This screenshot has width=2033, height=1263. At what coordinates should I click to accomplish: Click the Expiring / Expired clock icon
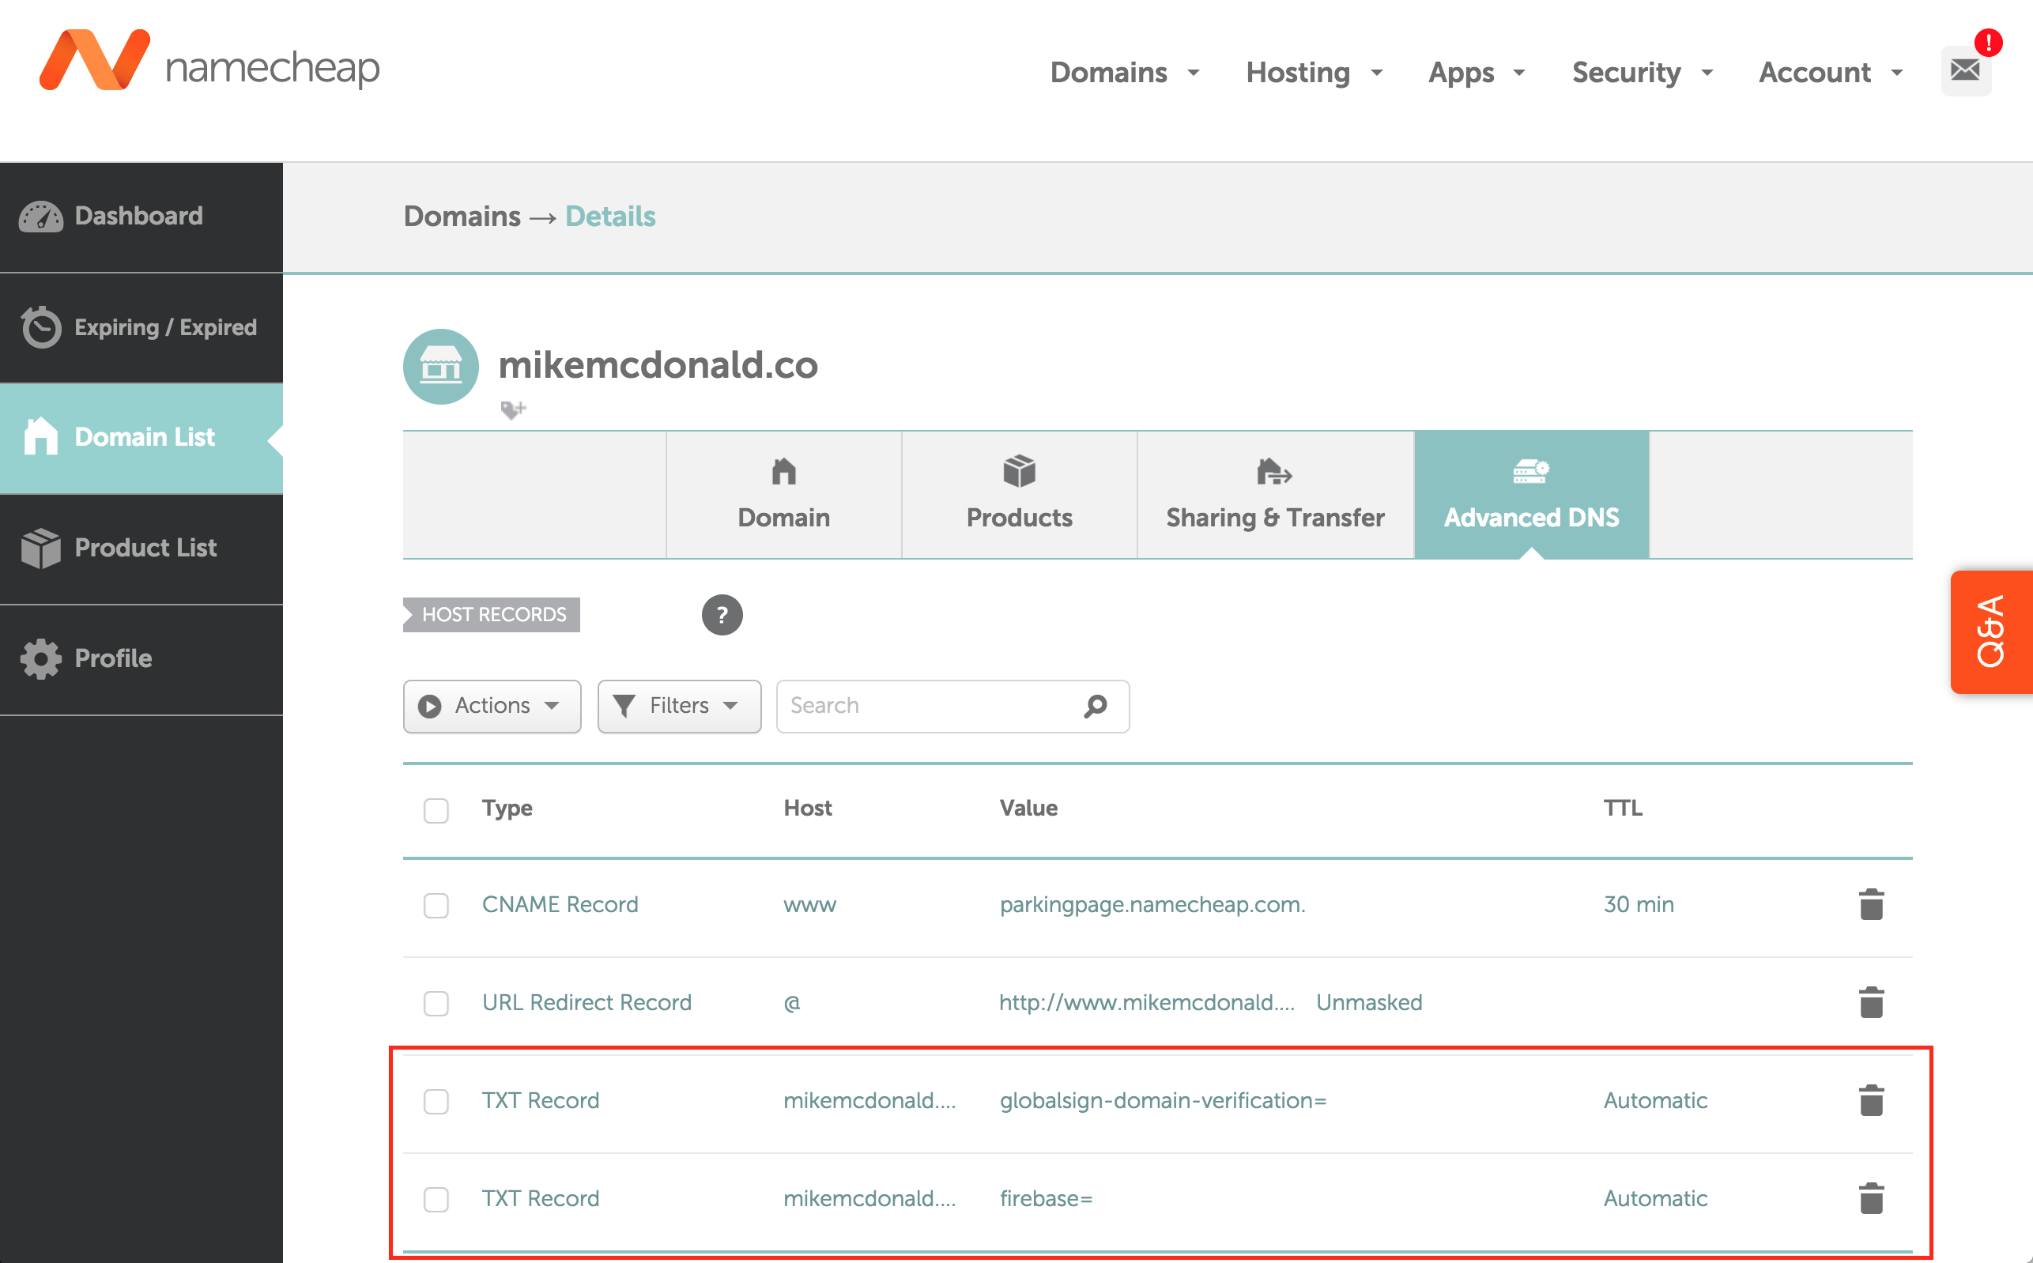pos(40,326)
